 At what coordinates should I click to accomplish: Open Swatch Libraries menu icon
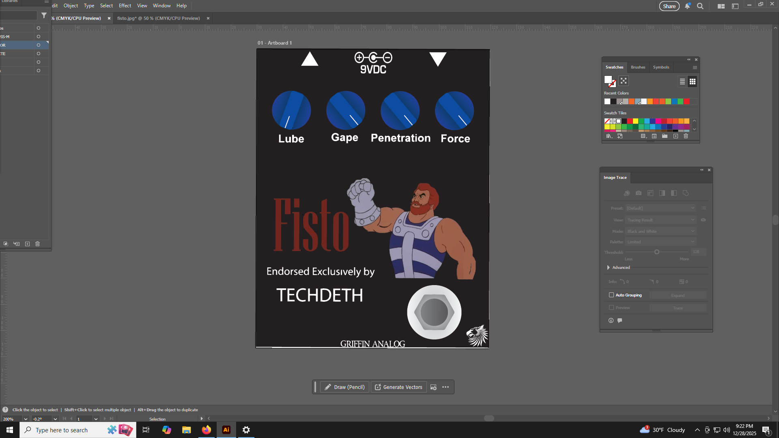click(609, 136)
